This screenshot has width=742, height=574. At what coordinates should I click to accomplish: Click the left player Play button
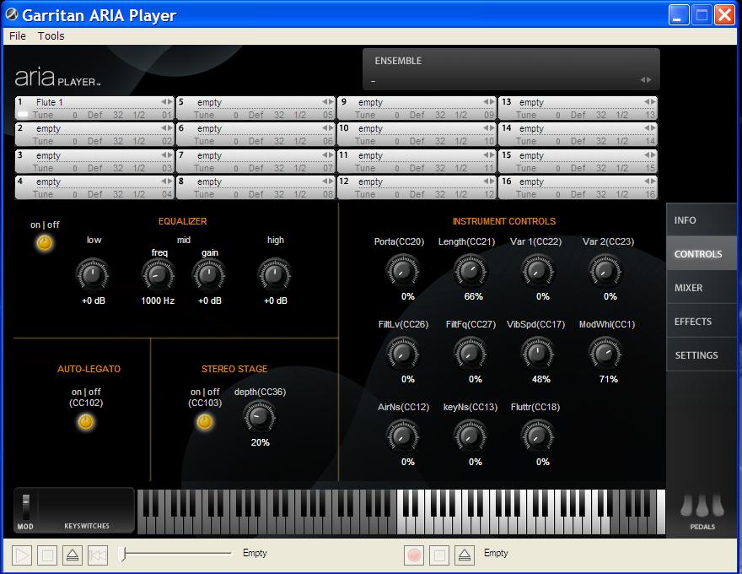[22, 555]
